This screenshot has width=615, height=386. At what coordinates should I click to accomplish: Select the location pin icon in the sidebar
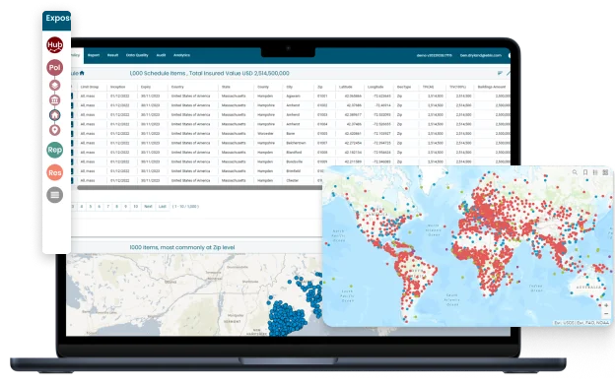[x=54, y=130]
